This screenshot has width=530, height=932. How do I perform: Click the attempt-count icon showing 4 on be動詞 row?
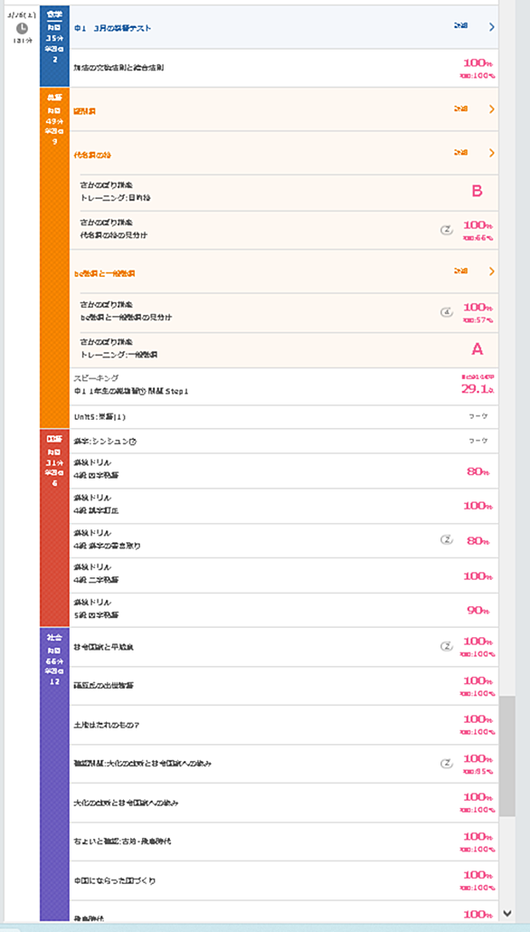tap(446, 311)
